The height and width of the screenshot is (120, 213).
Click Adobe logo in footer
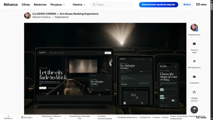pyautogui.click(x=201, y=117)
